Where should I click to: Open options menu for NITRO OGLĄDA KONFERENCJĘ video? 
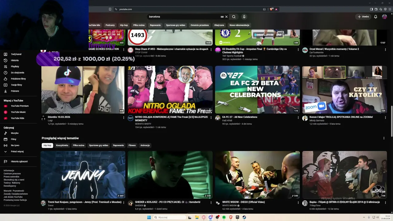coord(211,117)
